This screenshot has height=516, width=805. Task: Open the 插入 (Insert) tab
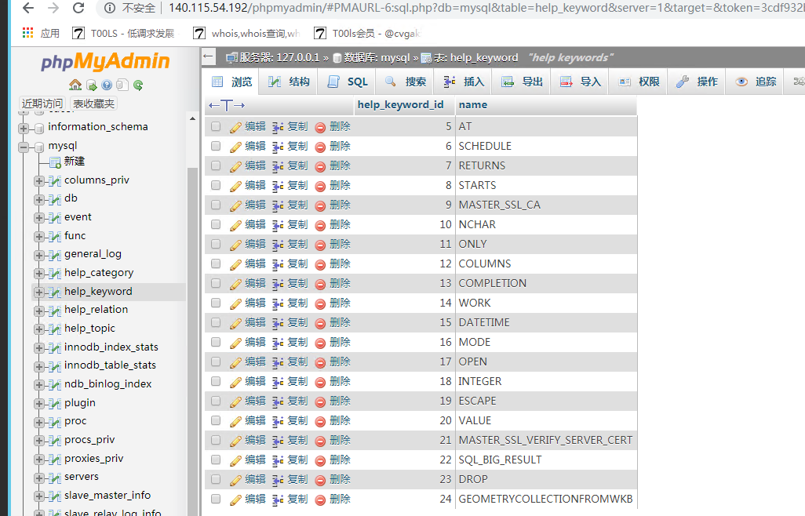464,82
